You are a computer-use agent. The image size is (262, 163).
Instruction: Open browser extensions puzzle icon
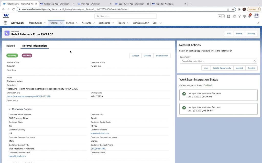pos(239,9)
